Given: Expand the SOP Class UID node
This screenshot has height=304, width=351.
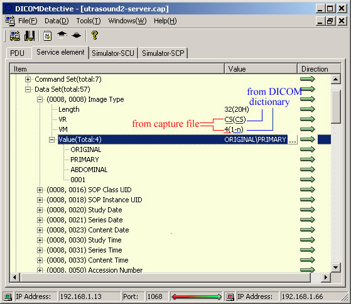Looking at the screenshot, I should coord(40,190).
